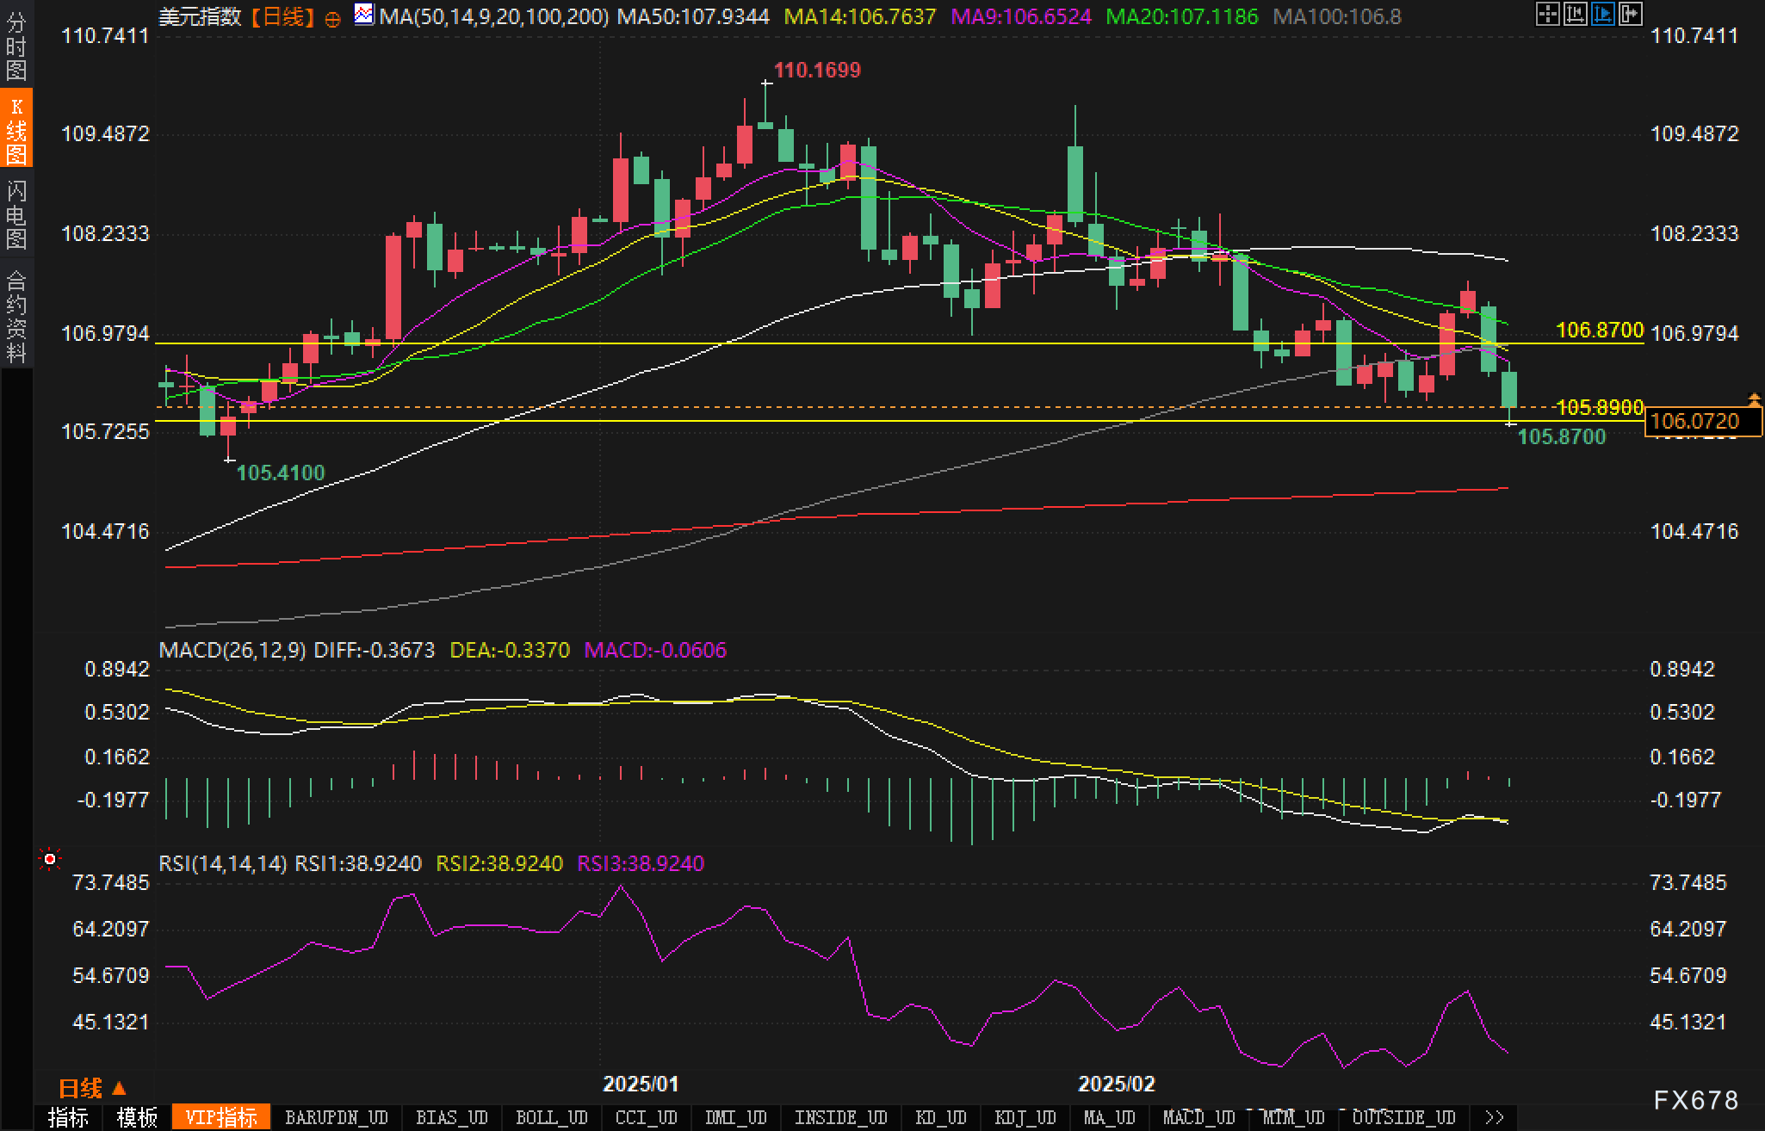
Task: Select the MACD_UD indicator
Action: [1198, 1117]
